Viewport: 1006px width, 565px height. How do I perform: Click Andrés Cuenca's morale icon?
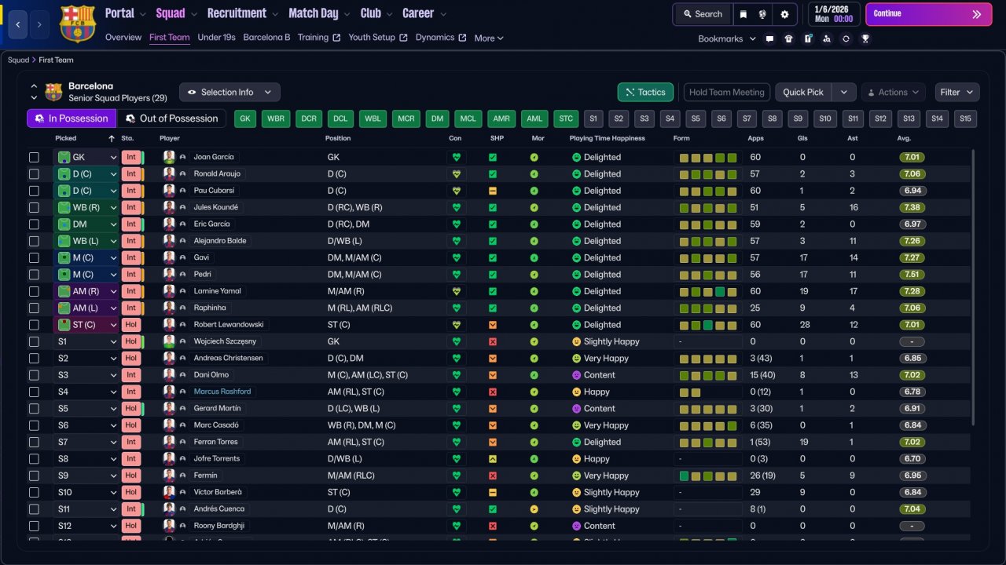pos(534,509)
